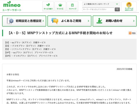The width and height of the screenshot is (139, 104).
Task: Open the RSS feed link
Action: (132, 33)
